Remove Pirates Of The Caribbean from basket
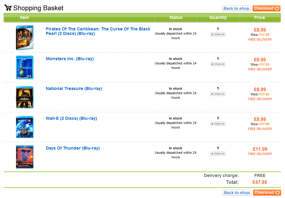Screen dimensions: 285x198 coord(218,34)
